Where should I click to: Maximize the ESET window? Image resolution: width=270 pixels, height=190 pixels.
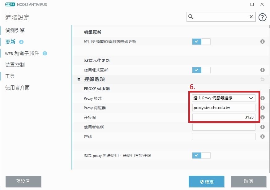point(252,4)
